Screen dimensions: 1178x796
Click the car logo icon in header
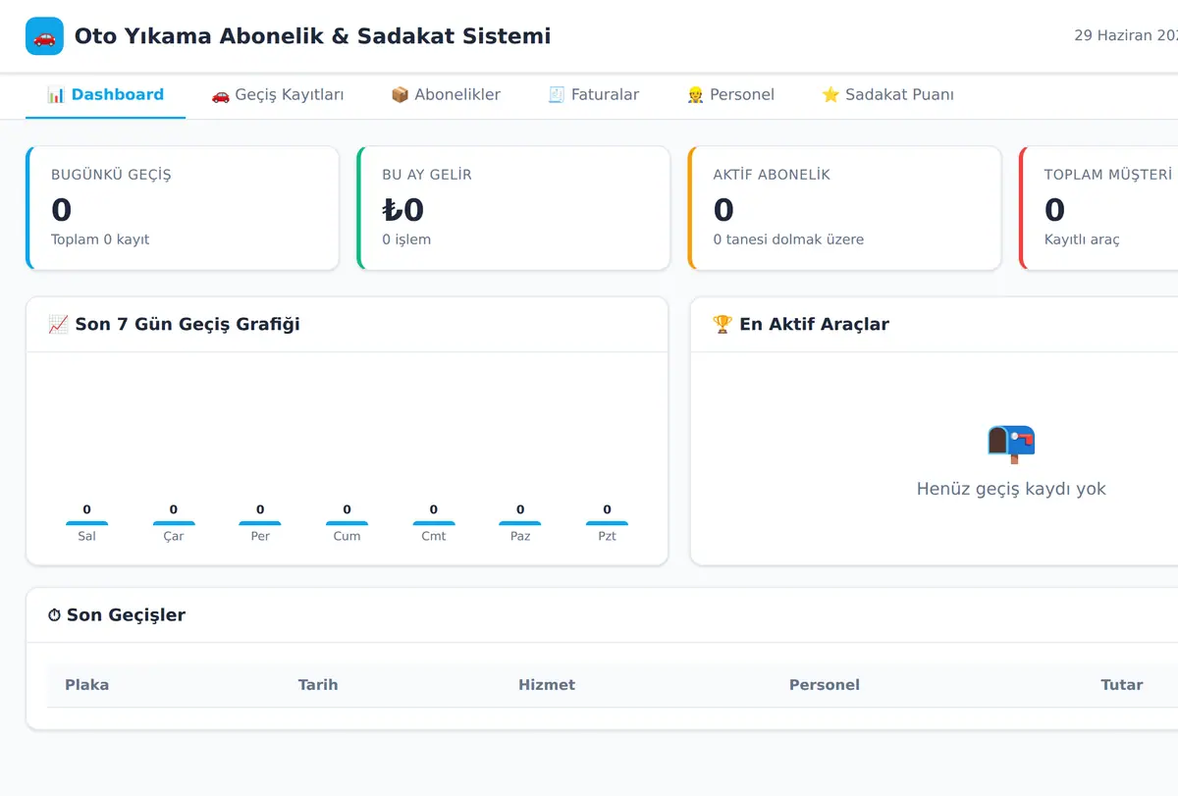coord(44,36)
